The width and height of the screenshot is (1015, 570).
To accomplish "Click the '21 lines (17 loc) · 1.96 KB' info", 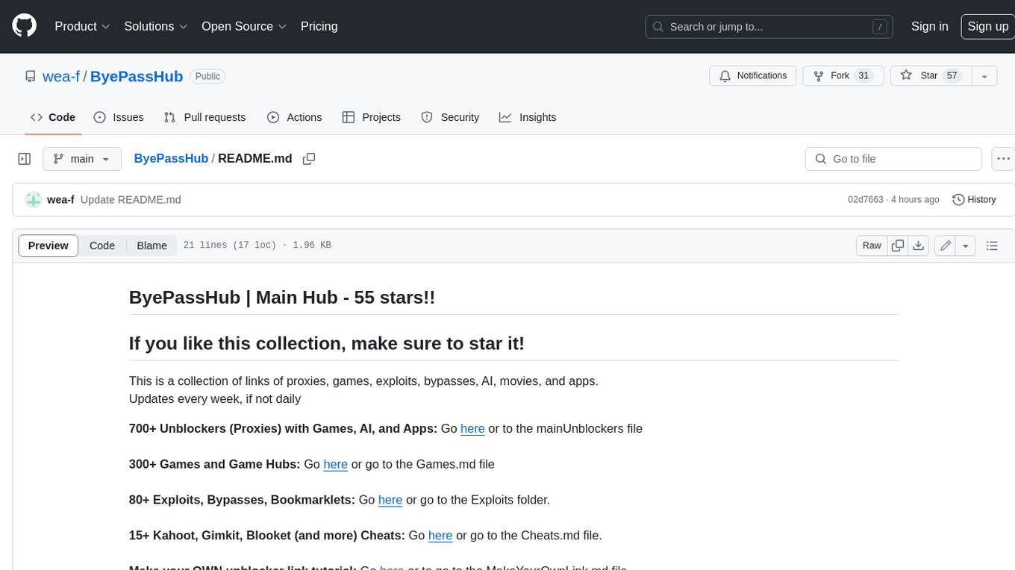I will tap(257, 245).
